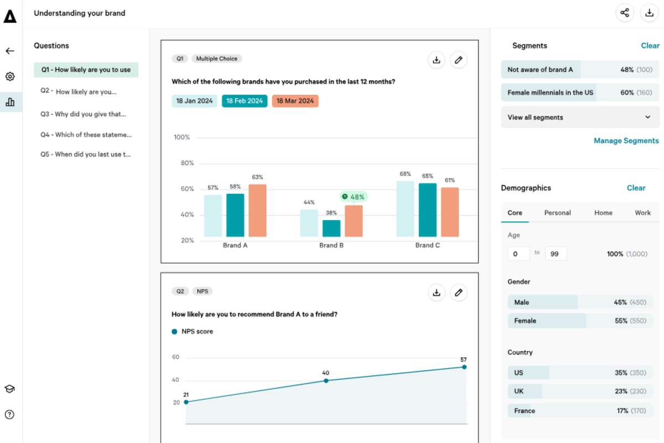The image size is (664, 443).
Task: Click the minimum age input field
Action: pos(518,253)
